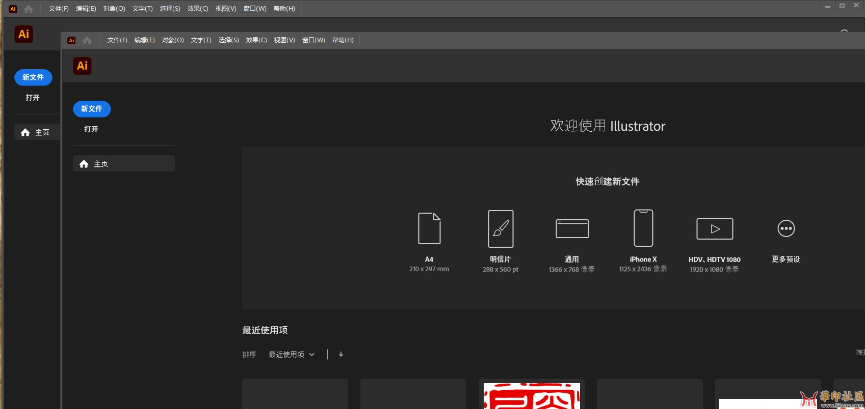Select the 通用 1366 x 768 preset icon
Image resolution: width=865 pixels, height=409 pixels.
(x=572, y=228)
